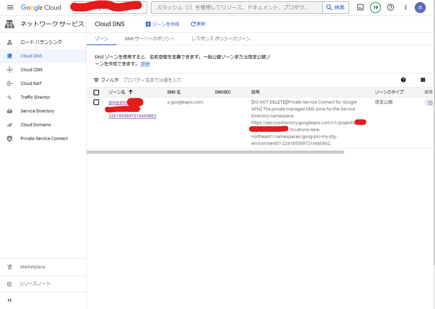Click the Cloud NAT sidebar icon
This screenshot has height=309, width=435.
(x=10, y=83)
